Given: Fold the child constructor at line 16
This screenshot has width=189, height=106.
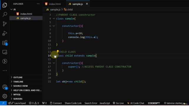Looking at the screenshot, I should pos(54,63).
